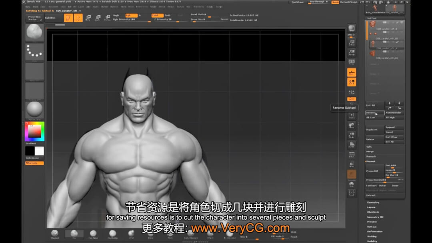
Task: Click the Rgb Intensity slider
Action: point(132,20)
